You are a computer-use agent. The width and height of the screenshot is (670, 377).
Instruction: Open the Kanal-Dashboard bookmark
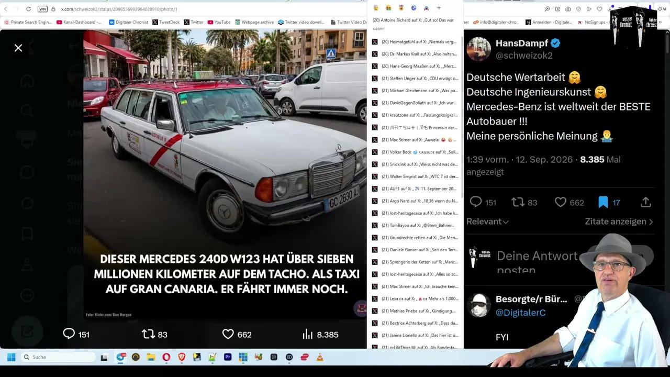click(79, 22)
